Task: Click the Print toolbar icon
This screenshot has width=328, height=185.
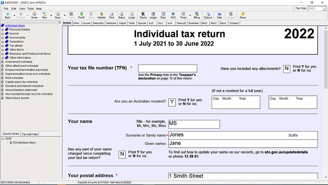Action: [x=111, y=15]
